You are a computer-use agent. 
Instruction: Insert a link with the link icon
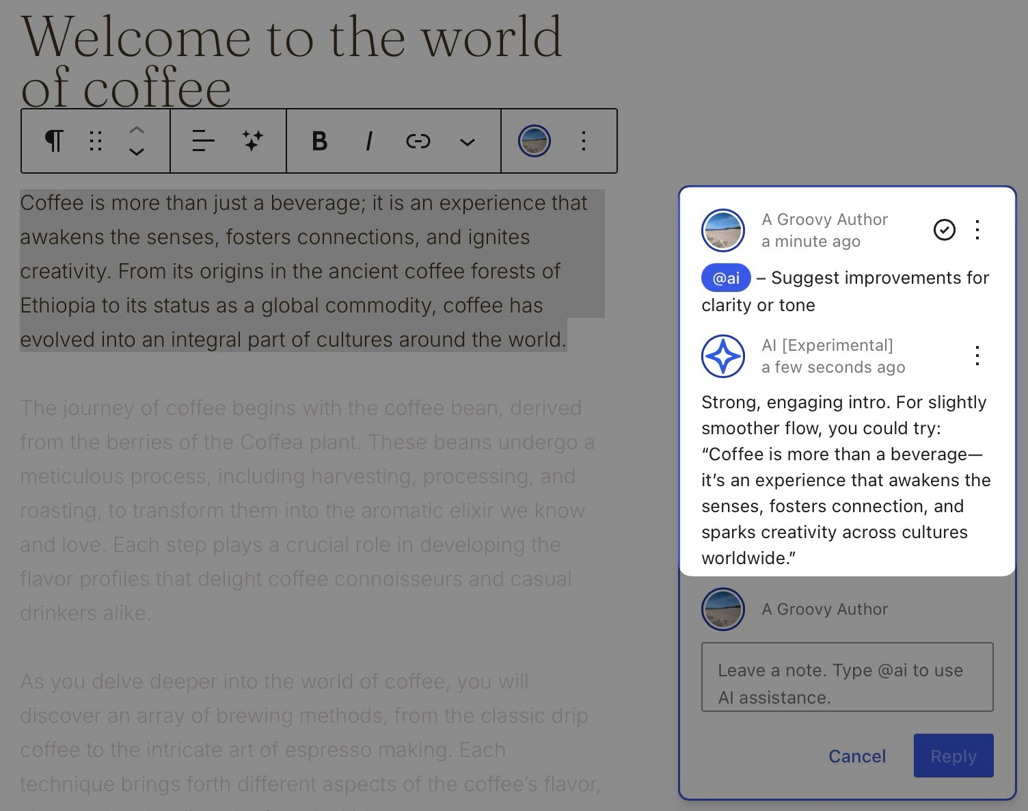(418, 141)
